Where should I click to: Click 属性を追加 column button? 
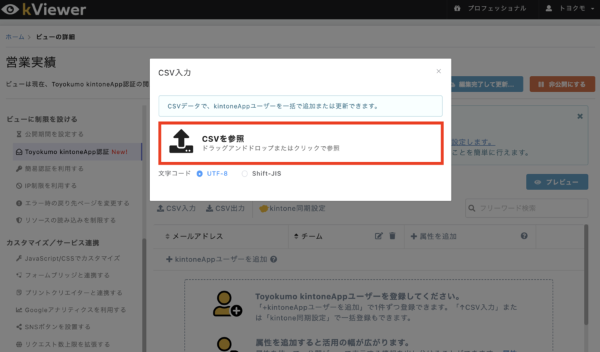click(433, 237)
